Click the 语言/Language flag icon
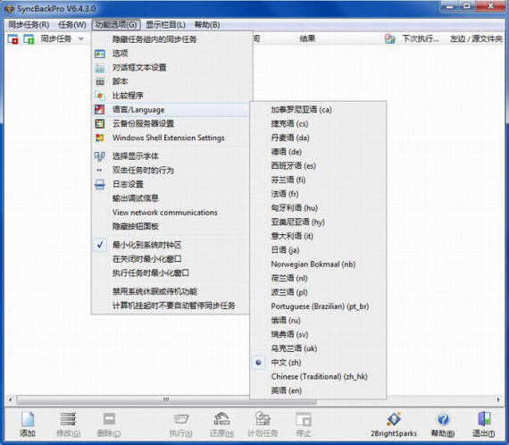Viewport: 509px width, 445px height. (x=100, y=110)
